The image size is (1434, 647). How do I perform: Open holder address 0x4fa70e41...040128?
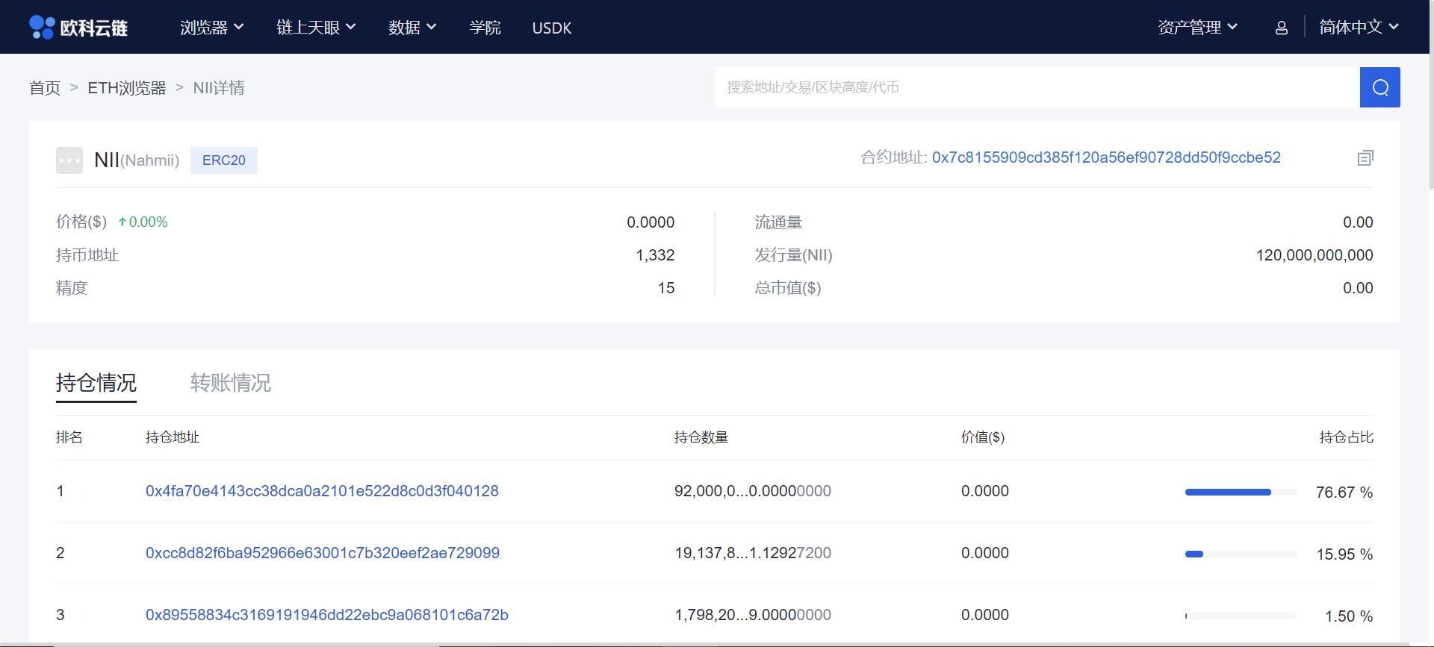point(322,491)
